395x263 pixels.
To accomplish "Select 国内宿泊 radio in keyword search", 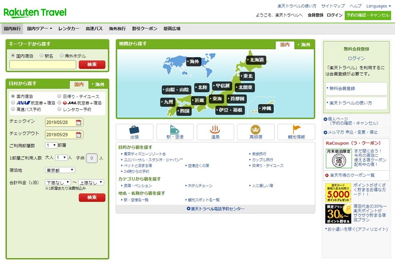I will pyautogui.click(x=13, y=56).
